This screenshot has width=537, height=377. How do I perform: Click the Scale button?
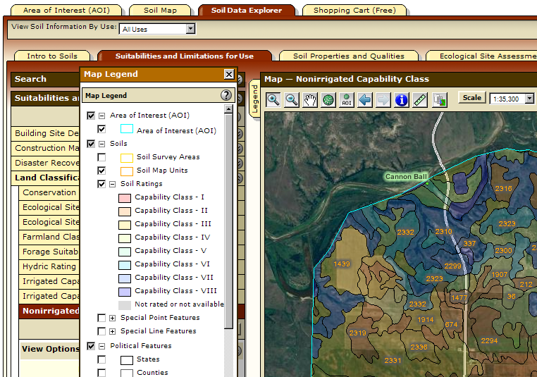coord(471,99)
